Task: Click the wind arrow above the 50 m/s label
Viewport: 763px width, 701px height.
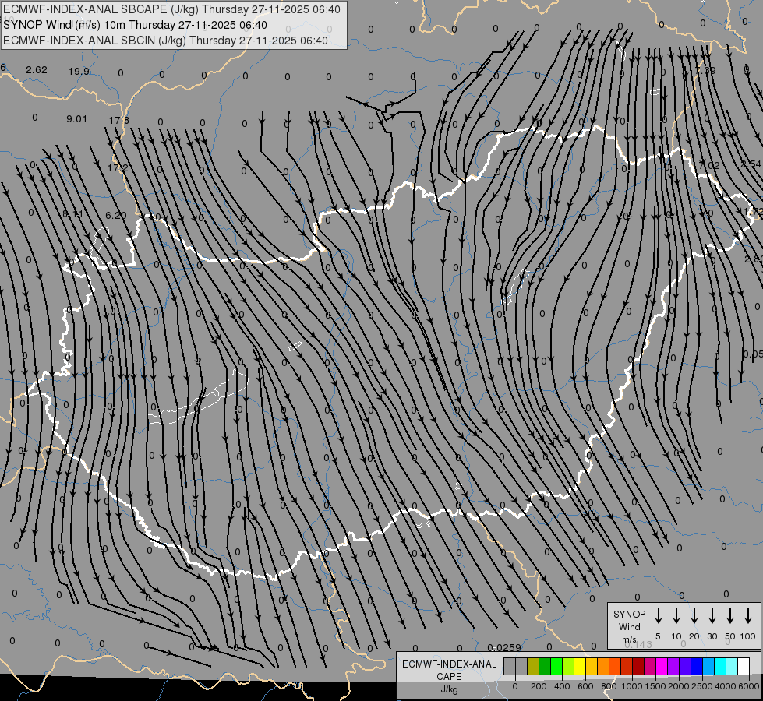Action: tap(730, 616)
